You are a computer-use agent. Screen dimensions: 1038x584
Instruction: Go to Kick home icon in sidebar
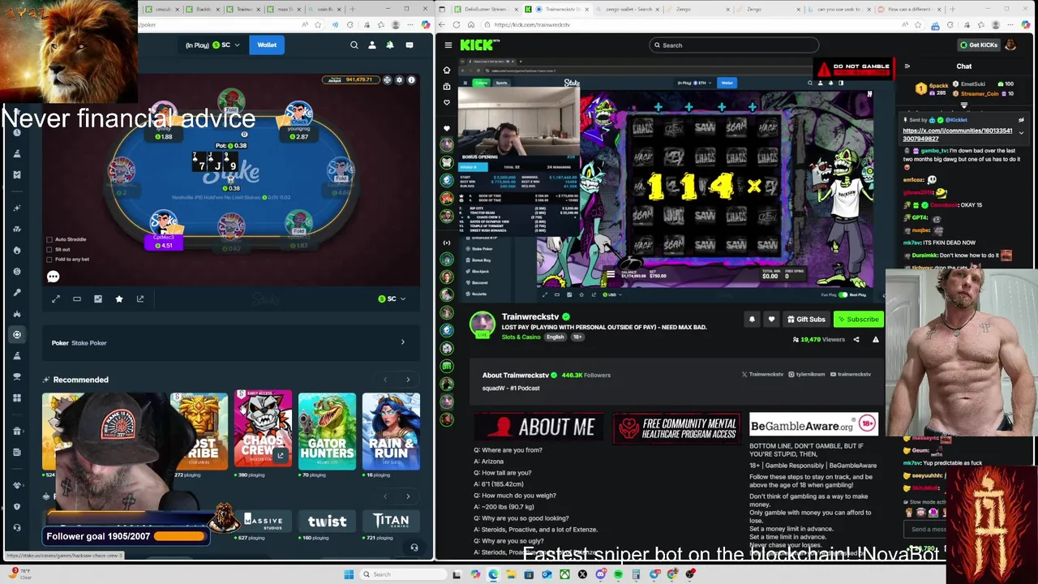446,70
